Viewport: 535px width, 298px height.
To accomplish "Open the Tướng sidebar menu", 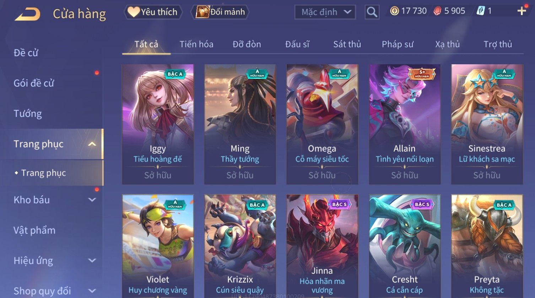I will click(28, 114).
